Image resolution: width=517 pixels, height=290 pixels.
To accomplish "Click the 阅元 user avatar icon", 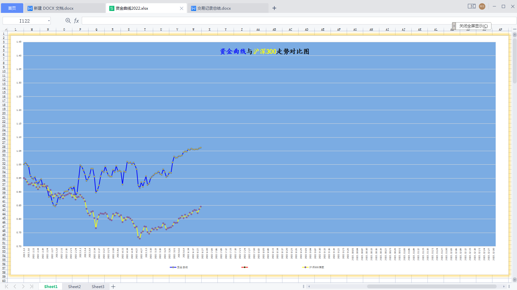I will click(x=482, y=6).
